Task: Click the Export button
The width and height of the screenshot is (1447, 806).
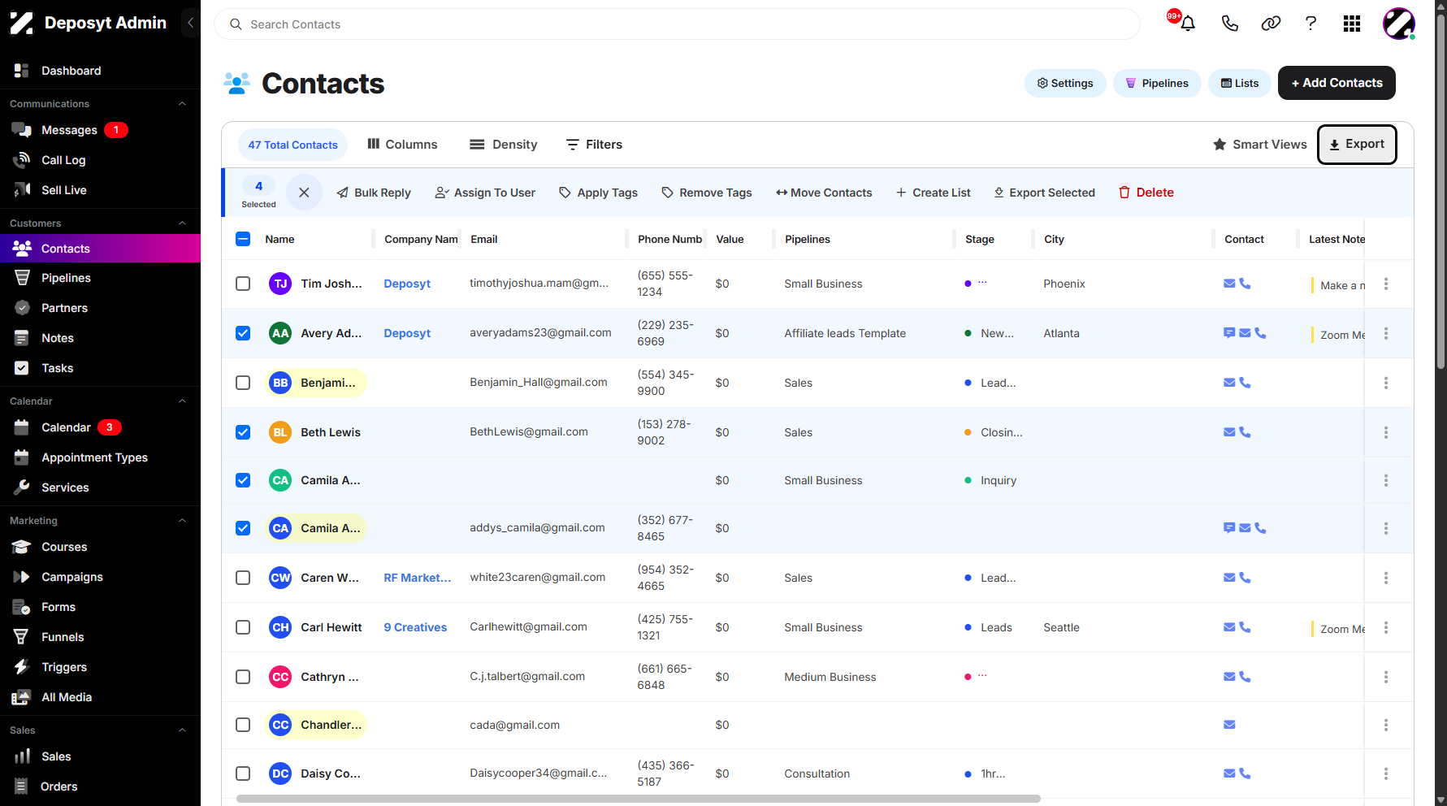Action: [x=1357, y=145]
